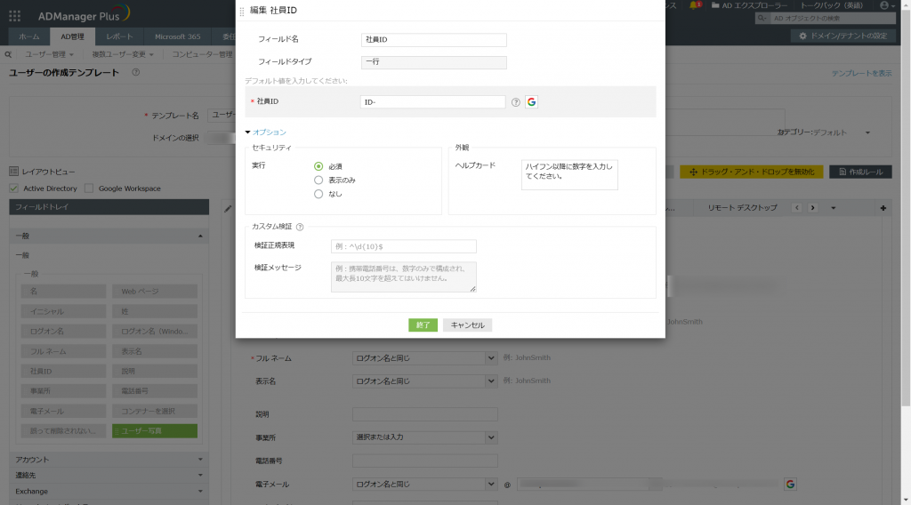Collapse the オプション section

pyautogui.click(x=266, y=132)
